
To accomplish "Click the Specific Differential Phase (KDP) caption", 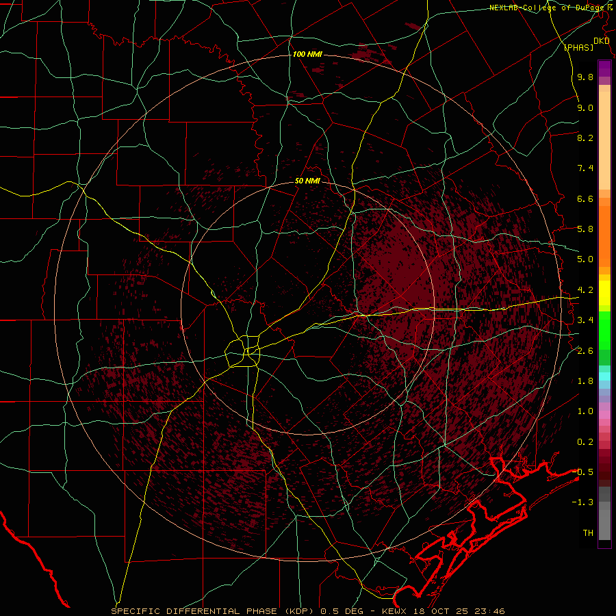I will point(214,611).
